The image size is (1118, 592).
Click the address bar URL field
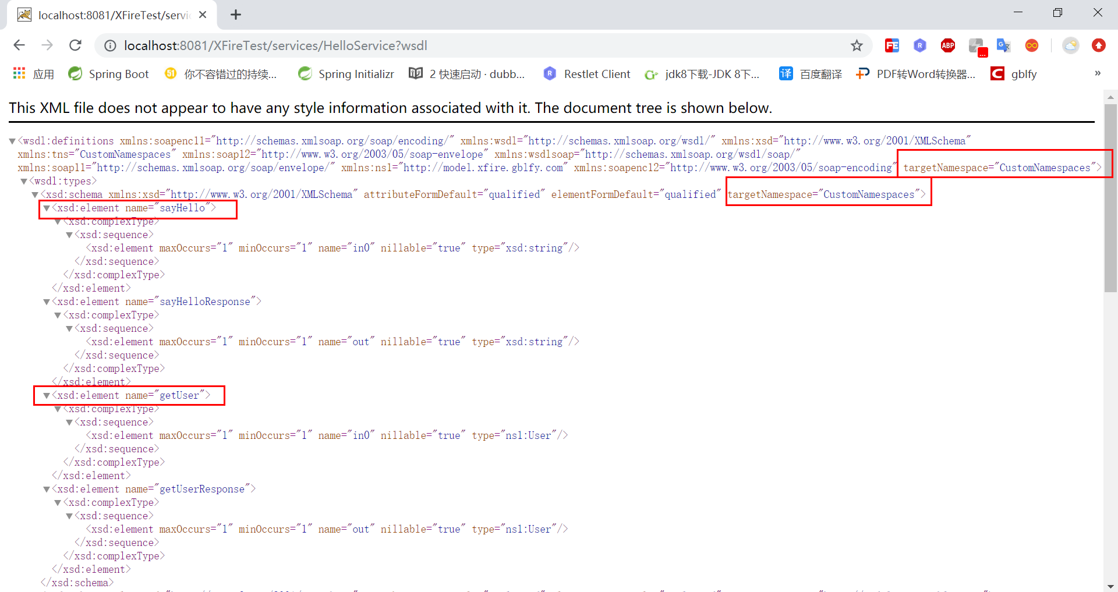(483, 45)
